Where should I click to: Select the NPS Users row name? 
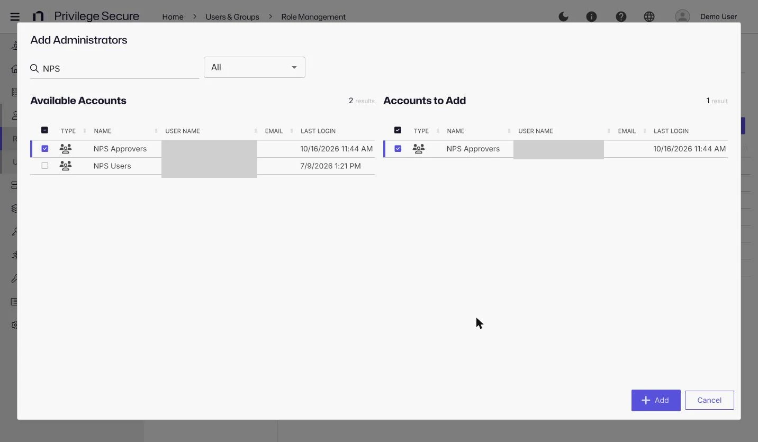(112, 166)
